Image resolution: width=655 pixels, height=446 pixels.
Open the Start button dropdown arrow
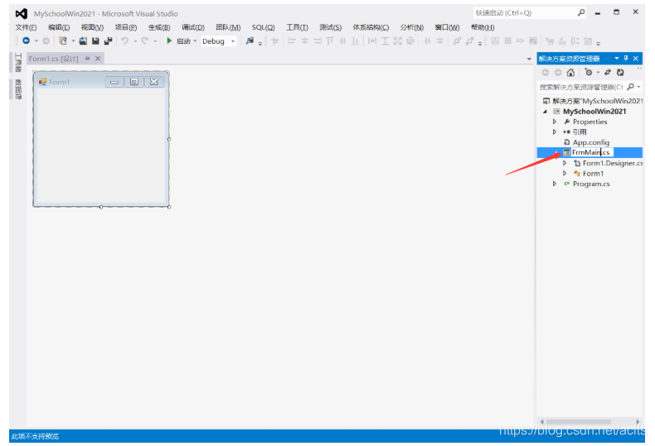tap(195, 41)
